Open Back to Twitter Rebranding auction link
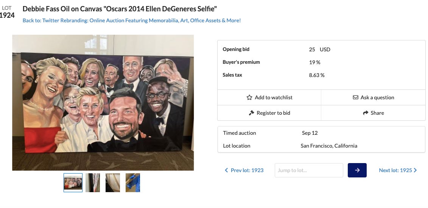Image resolution: width=428 pixels, height=208 pixels. tap(132, 20)
